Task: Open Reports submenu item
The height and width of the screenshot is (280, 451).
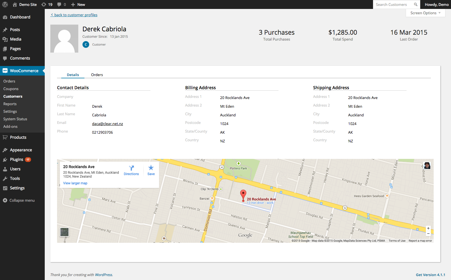Action: (x=10, y=104)
